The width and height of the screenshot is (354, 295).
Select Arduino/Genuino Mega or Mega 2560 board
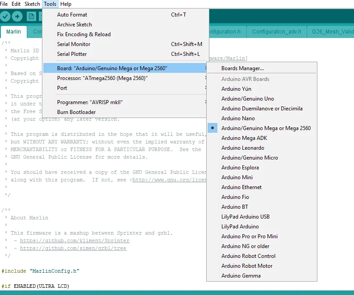pyautogui.click(x=266, y=128)
